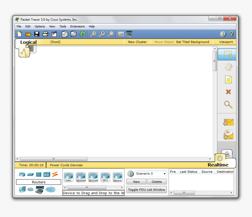Viewport: 252px width, 217px height.
Task: Pick the Generic router device
Action: tap(118, 177)
